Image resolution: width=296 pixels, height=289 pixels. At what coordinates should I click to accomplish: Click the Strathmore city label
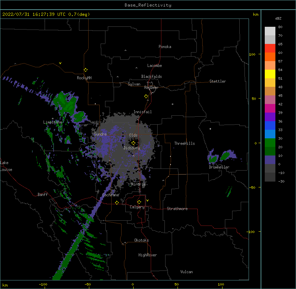tap(177, 209)
